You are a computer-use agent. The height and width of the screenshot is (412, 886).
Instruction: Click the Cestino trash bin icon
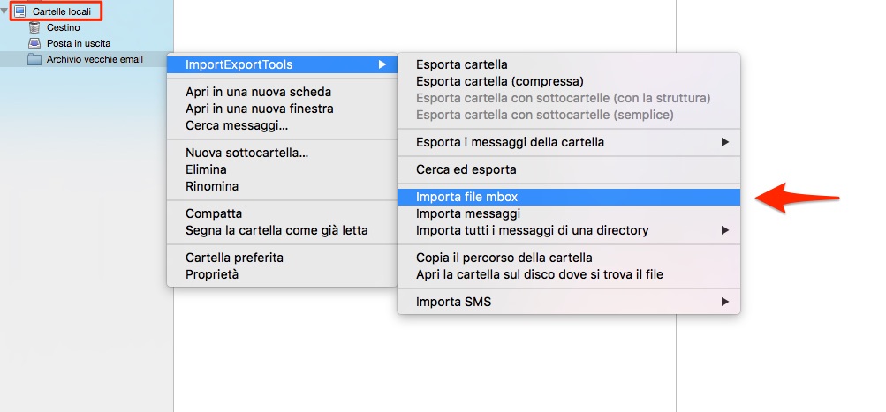34,27
